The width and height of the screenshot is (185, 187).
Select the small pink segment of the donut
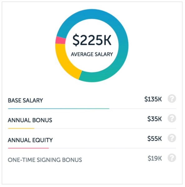[61, 40]
